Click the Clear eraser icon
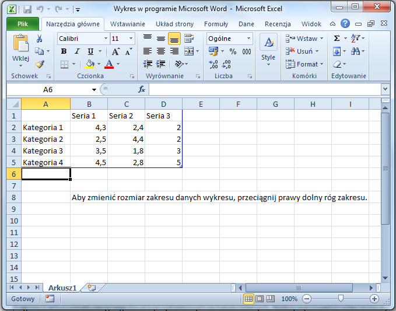Image resolution: width=396 pixels, height=311 pixels. [x=337, y=64]
